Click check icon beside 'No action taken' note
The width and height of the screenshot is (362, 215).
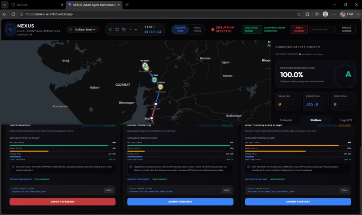pos(13,167)
